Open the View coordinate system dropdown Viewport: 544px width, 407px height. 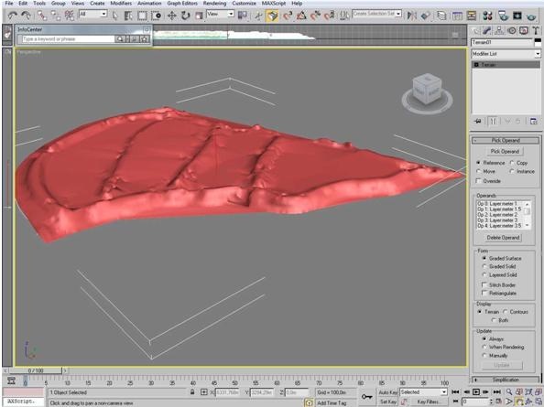pos(221,14)
